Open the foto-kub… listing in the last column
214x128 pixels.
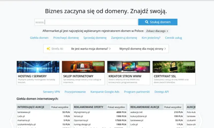[191, 112]
